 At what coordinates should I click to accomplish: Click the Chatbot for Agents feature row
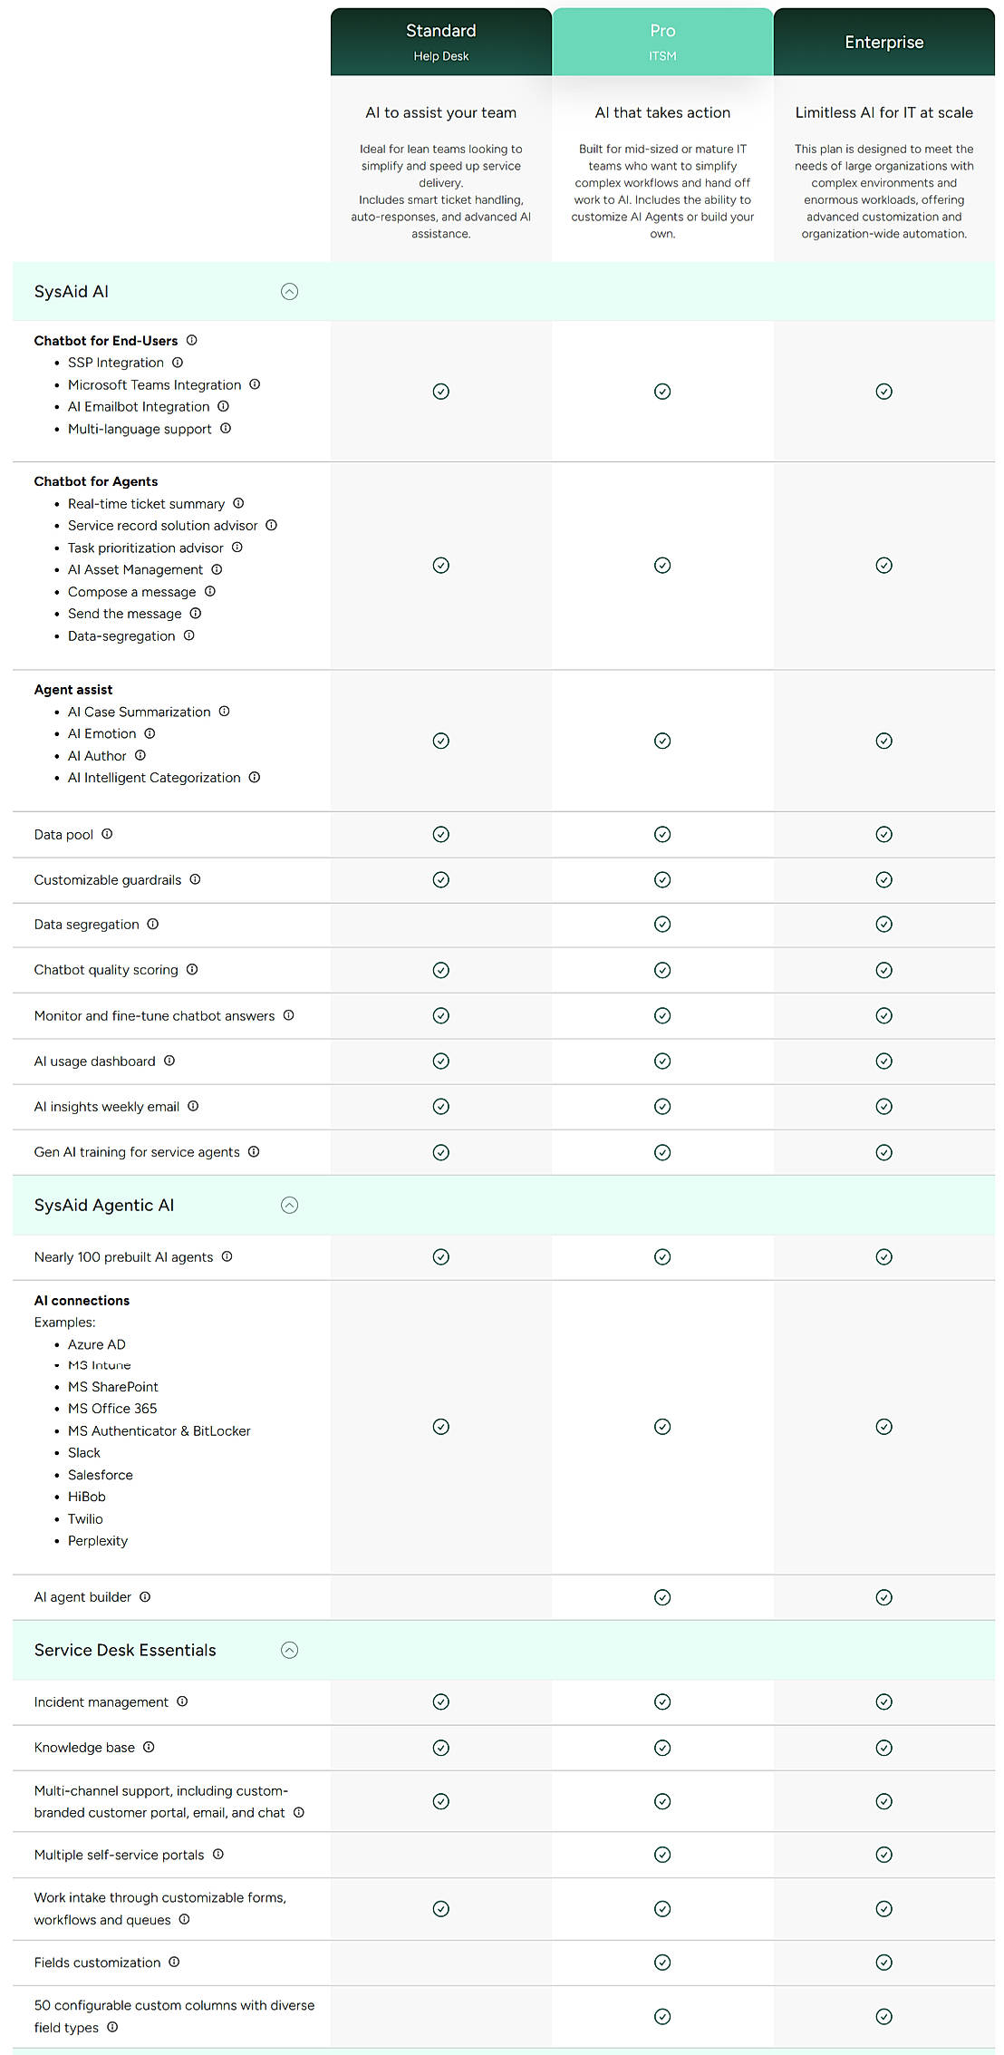(x=96, y=480)
